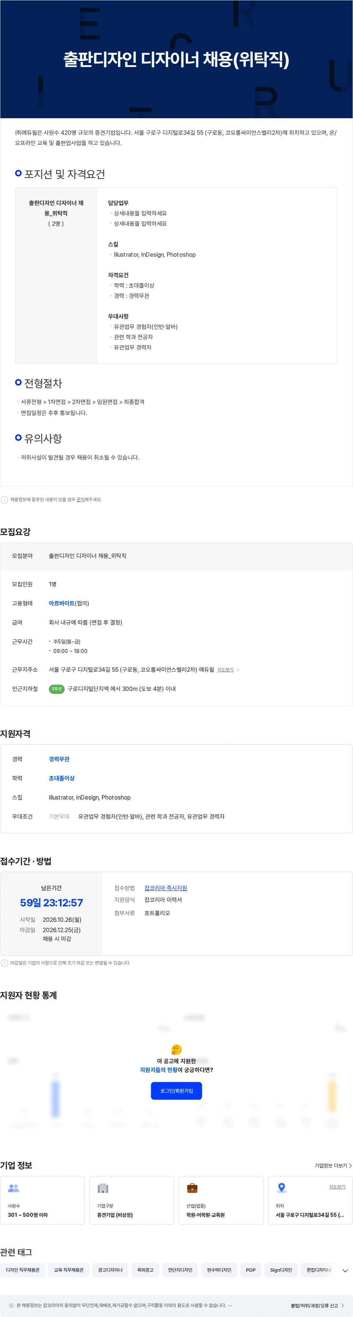
Task: Click the deadline date 2026.12.25(금)
Action: click(x=62, y=930)
